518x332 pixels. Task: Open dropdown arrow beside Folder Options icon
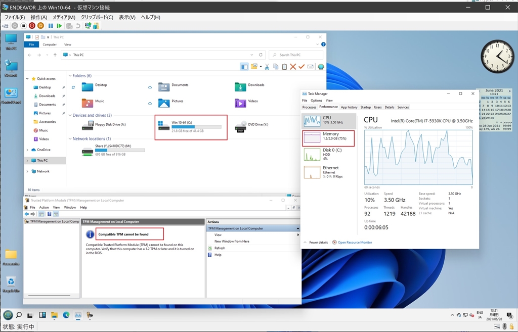coord(261,67)
